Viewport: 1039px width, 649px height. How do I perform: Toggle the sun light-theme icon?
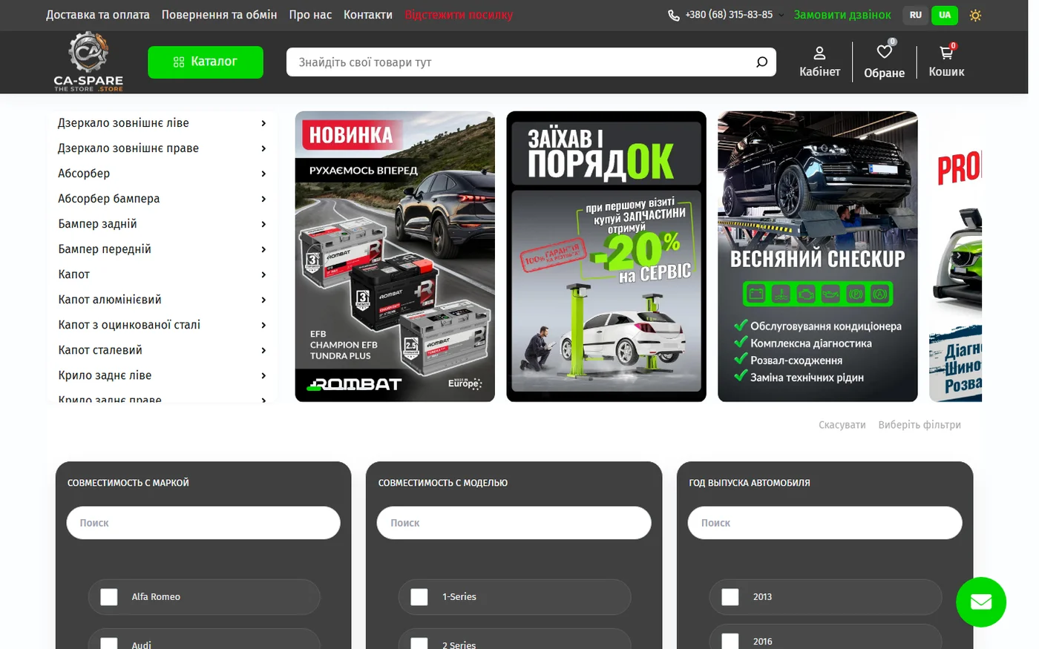[975, 15]
